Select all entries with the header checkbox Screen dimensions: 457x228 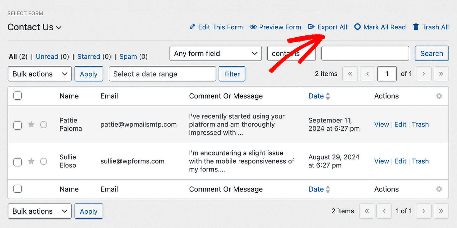pyautogui.click(x=17, y=96)
